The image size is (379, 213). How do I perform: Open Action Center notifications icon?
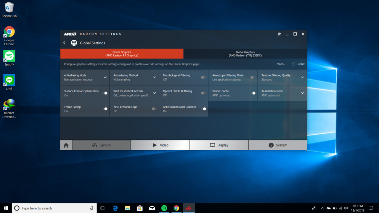371,208
